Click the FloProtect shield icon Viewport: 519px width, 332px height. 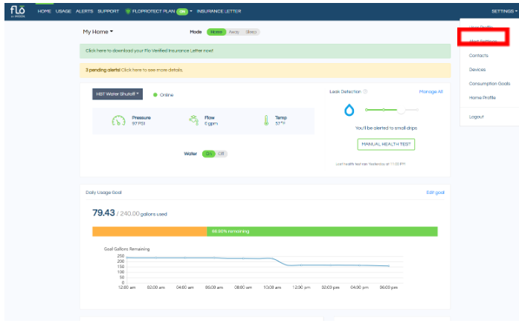pos(128,11)
